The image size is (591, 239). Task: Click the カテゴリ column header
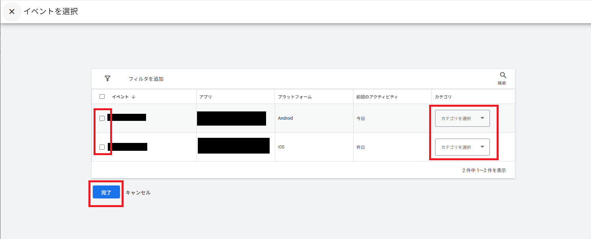pyautogui.click(x=443, y=97)
